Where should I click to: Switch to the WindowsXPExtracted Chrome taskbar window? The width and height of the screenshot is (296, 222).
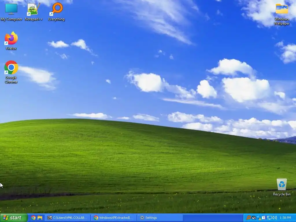click(x=114, y=218)
